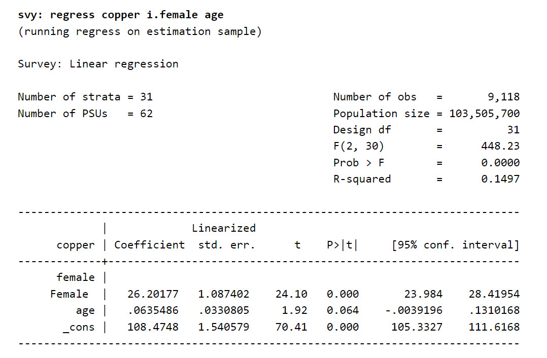Screen dimensions: 547x358
Task: Click the 'P>|t|' column header
Action: pyautogui.click(x=343, y=245)
